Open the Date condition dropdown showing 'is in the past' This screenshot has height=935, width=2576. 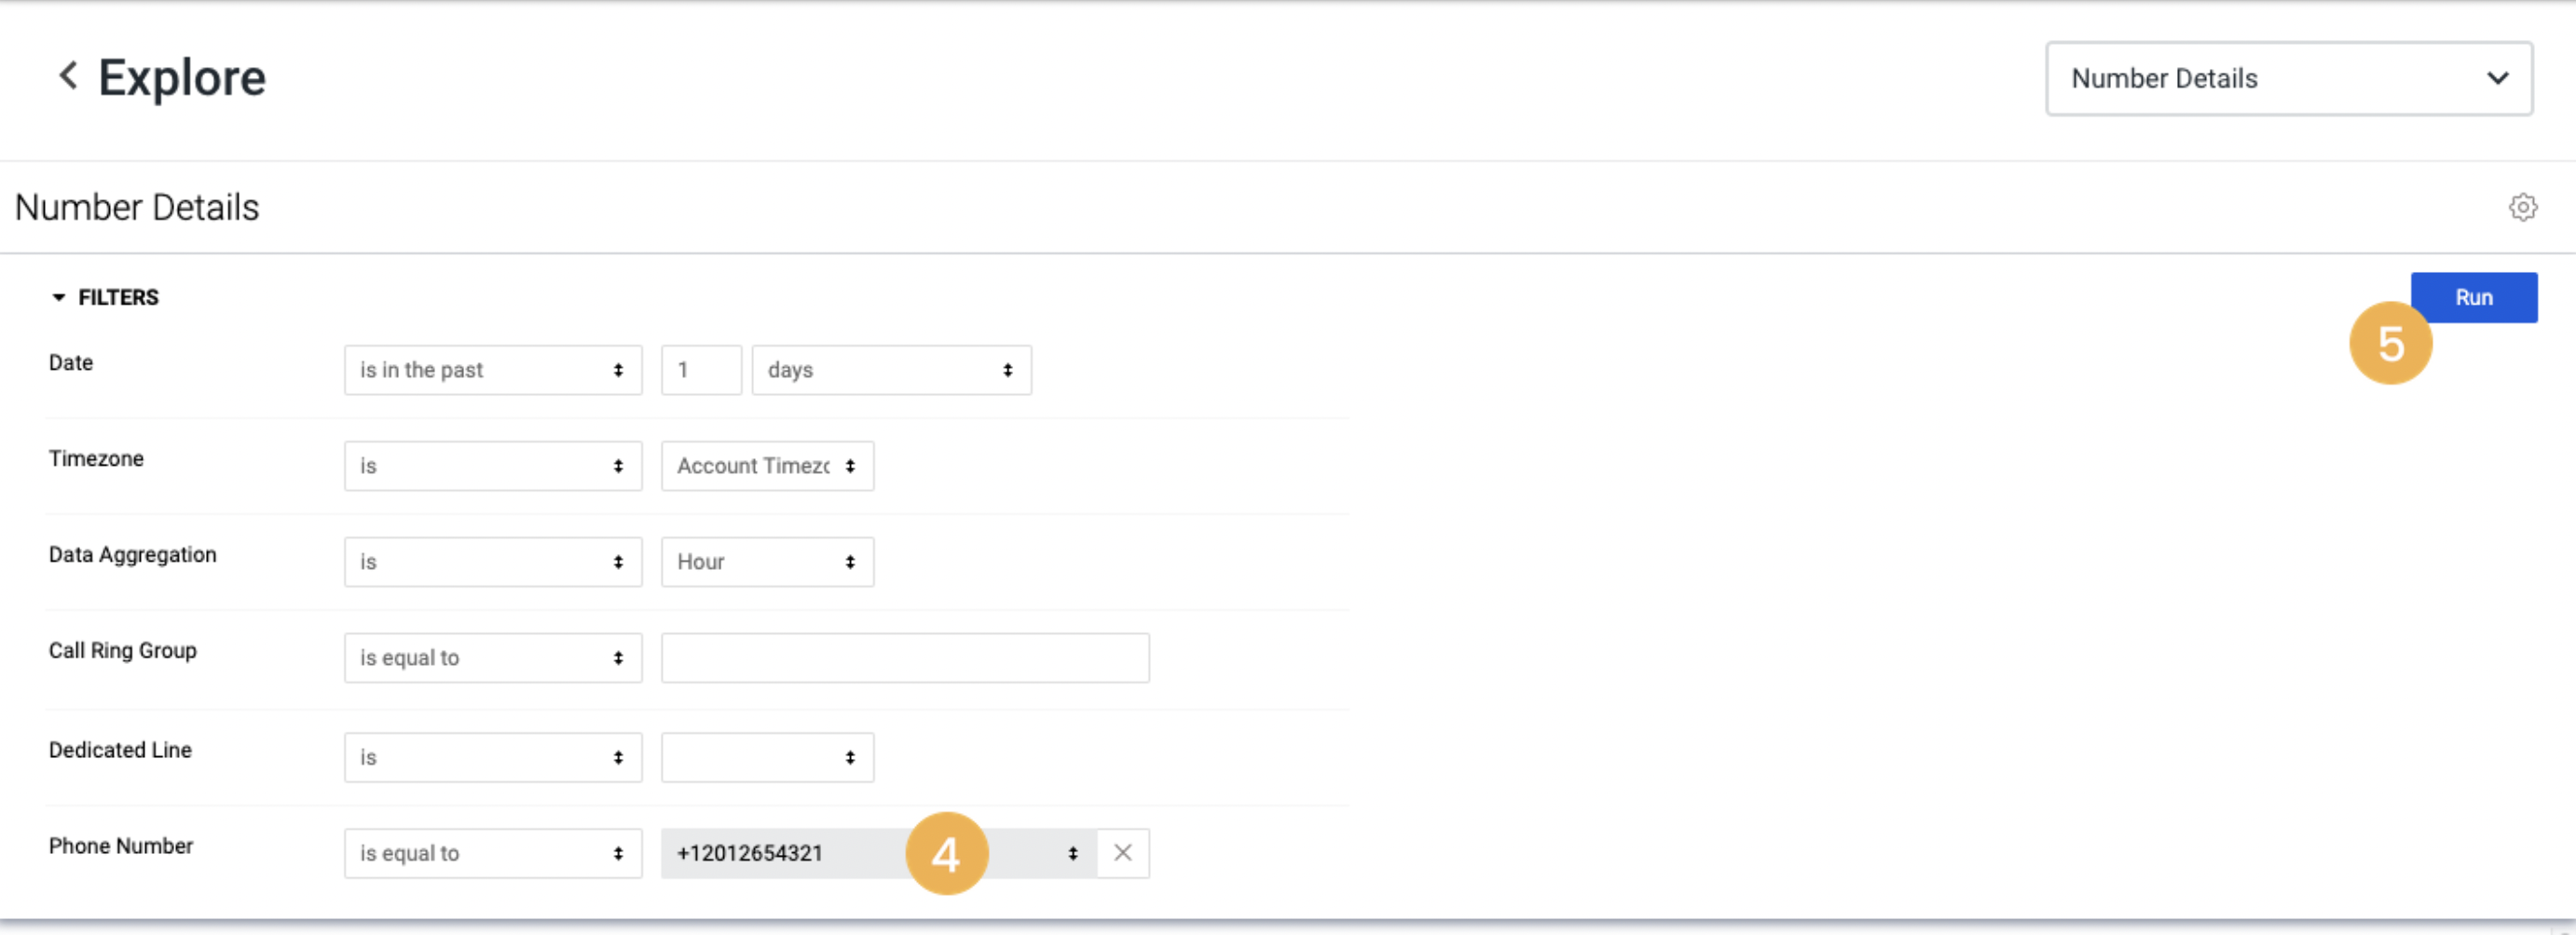pos(492,370)
